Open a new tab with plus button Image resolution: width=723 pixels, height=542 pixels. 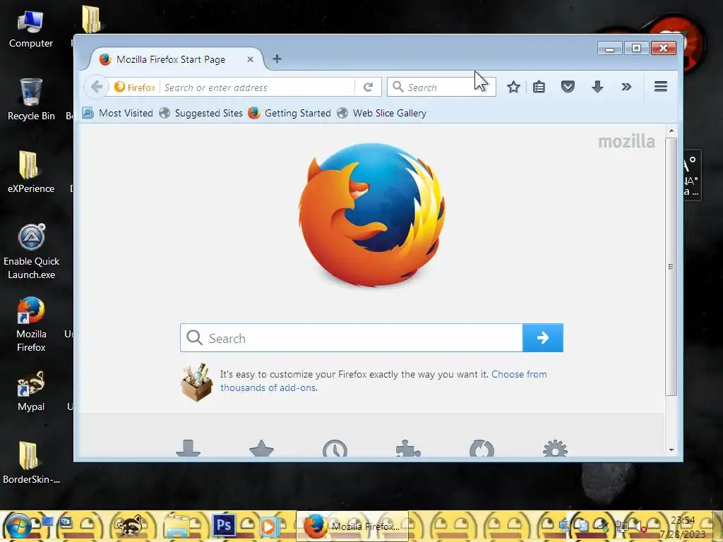tap(277, 59)
